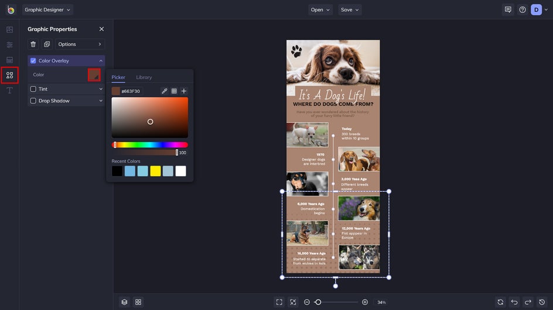Image resolution: width=553 pixels, height=310 pixels.
Task: Open the Layers icon in bottom bar
Action: (x=124, y=302)
